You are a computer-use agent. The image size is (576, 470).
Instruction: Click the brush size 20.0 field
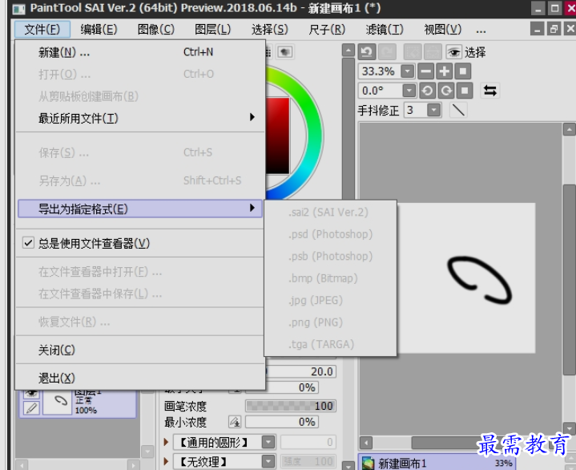pos(301,371)
